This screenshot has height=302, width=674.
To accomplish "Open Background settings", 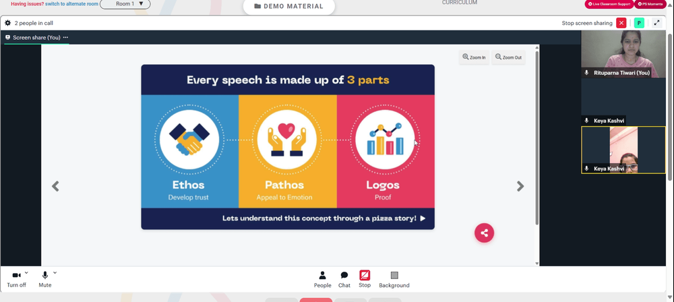I will [x=394, y=279].
